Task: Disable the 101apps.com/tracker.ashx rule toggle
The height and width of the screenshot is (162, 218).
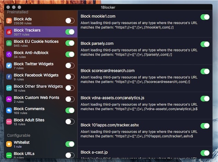Action: (205, 126)
